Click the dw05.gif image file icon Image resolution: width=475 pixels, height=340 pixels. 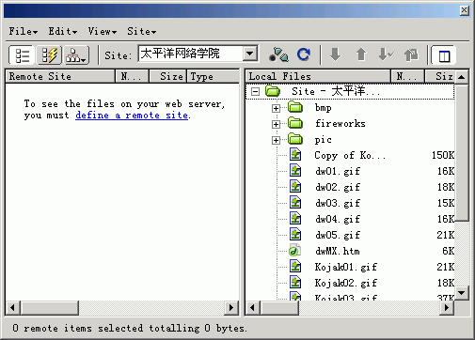tap(295, 235)
